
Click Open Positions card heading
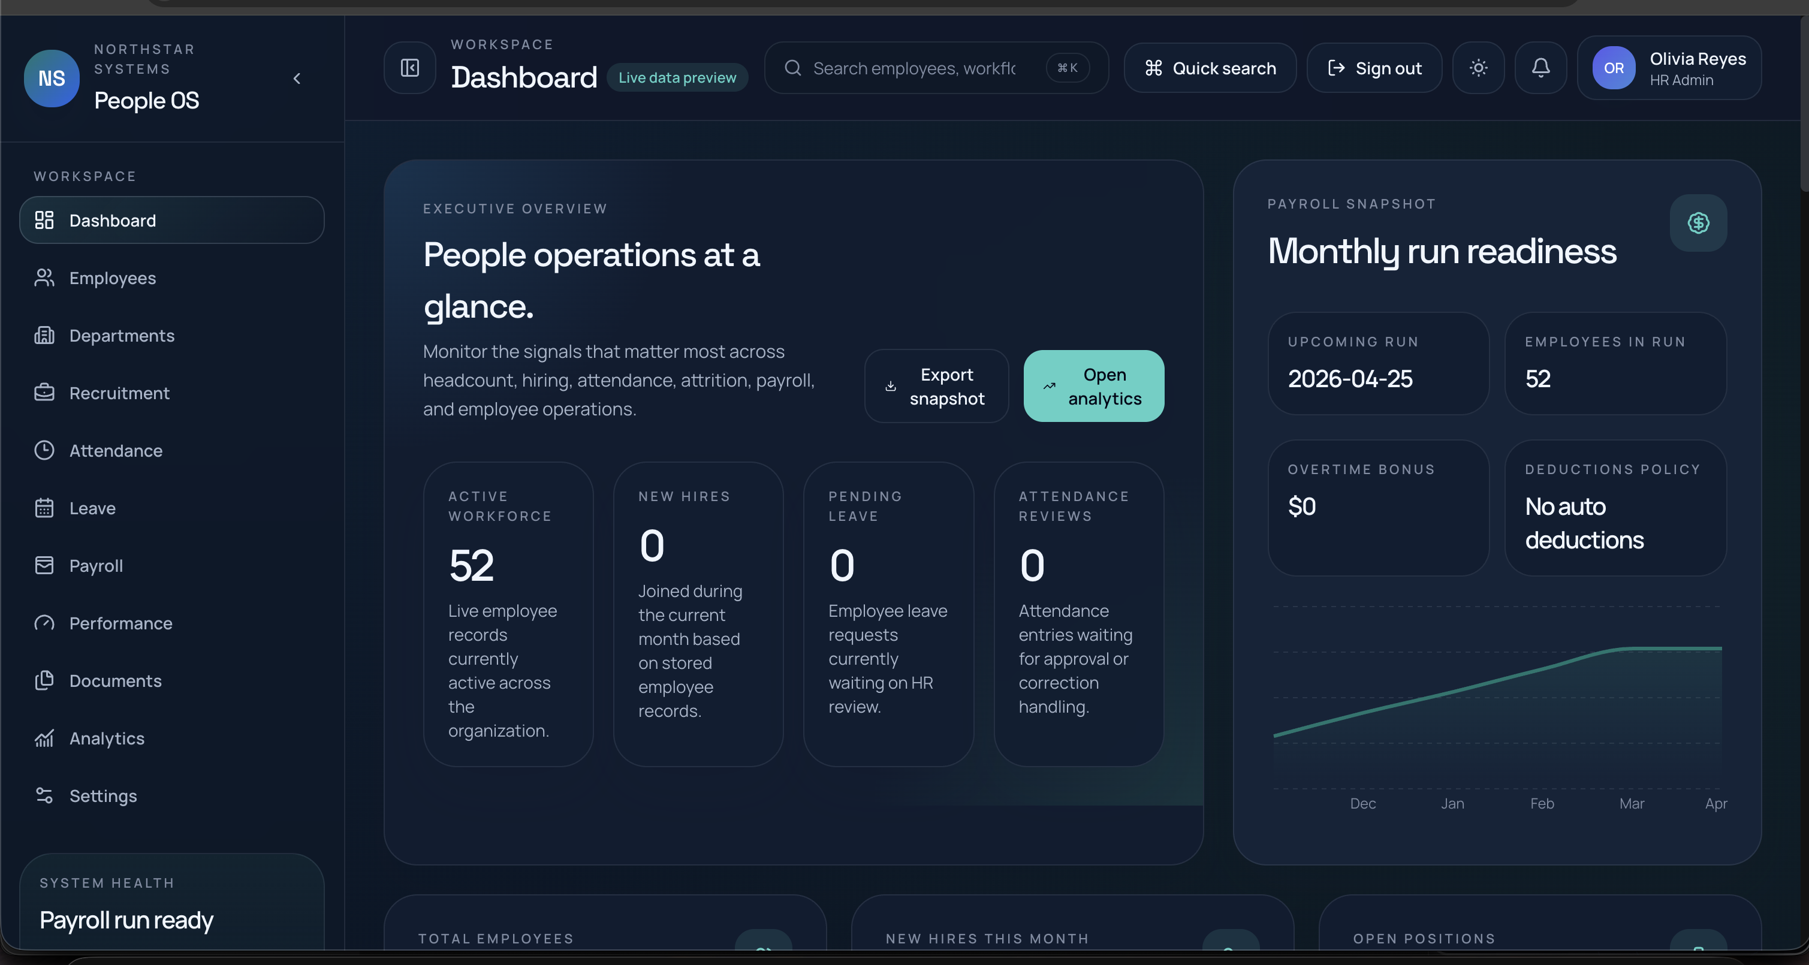[x=1424, y=938]
